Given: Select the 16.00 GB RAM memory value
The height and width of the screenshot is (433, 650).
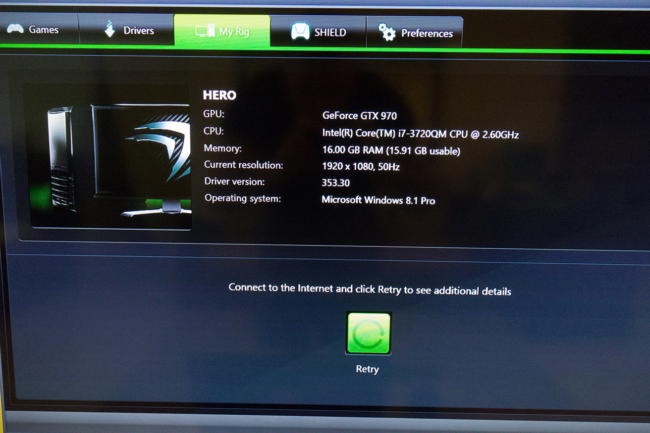Looking at the screenshot, I should pos(391,150).
